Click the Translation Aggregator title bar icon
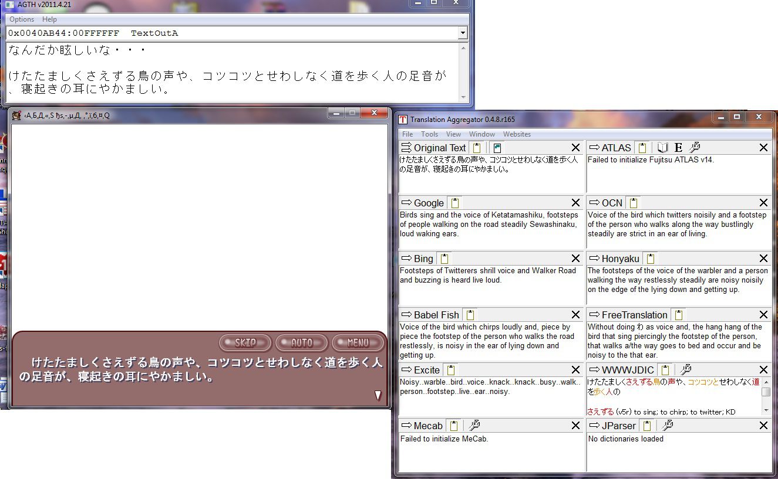The image size is (778, 479). [x=403, y=119]
